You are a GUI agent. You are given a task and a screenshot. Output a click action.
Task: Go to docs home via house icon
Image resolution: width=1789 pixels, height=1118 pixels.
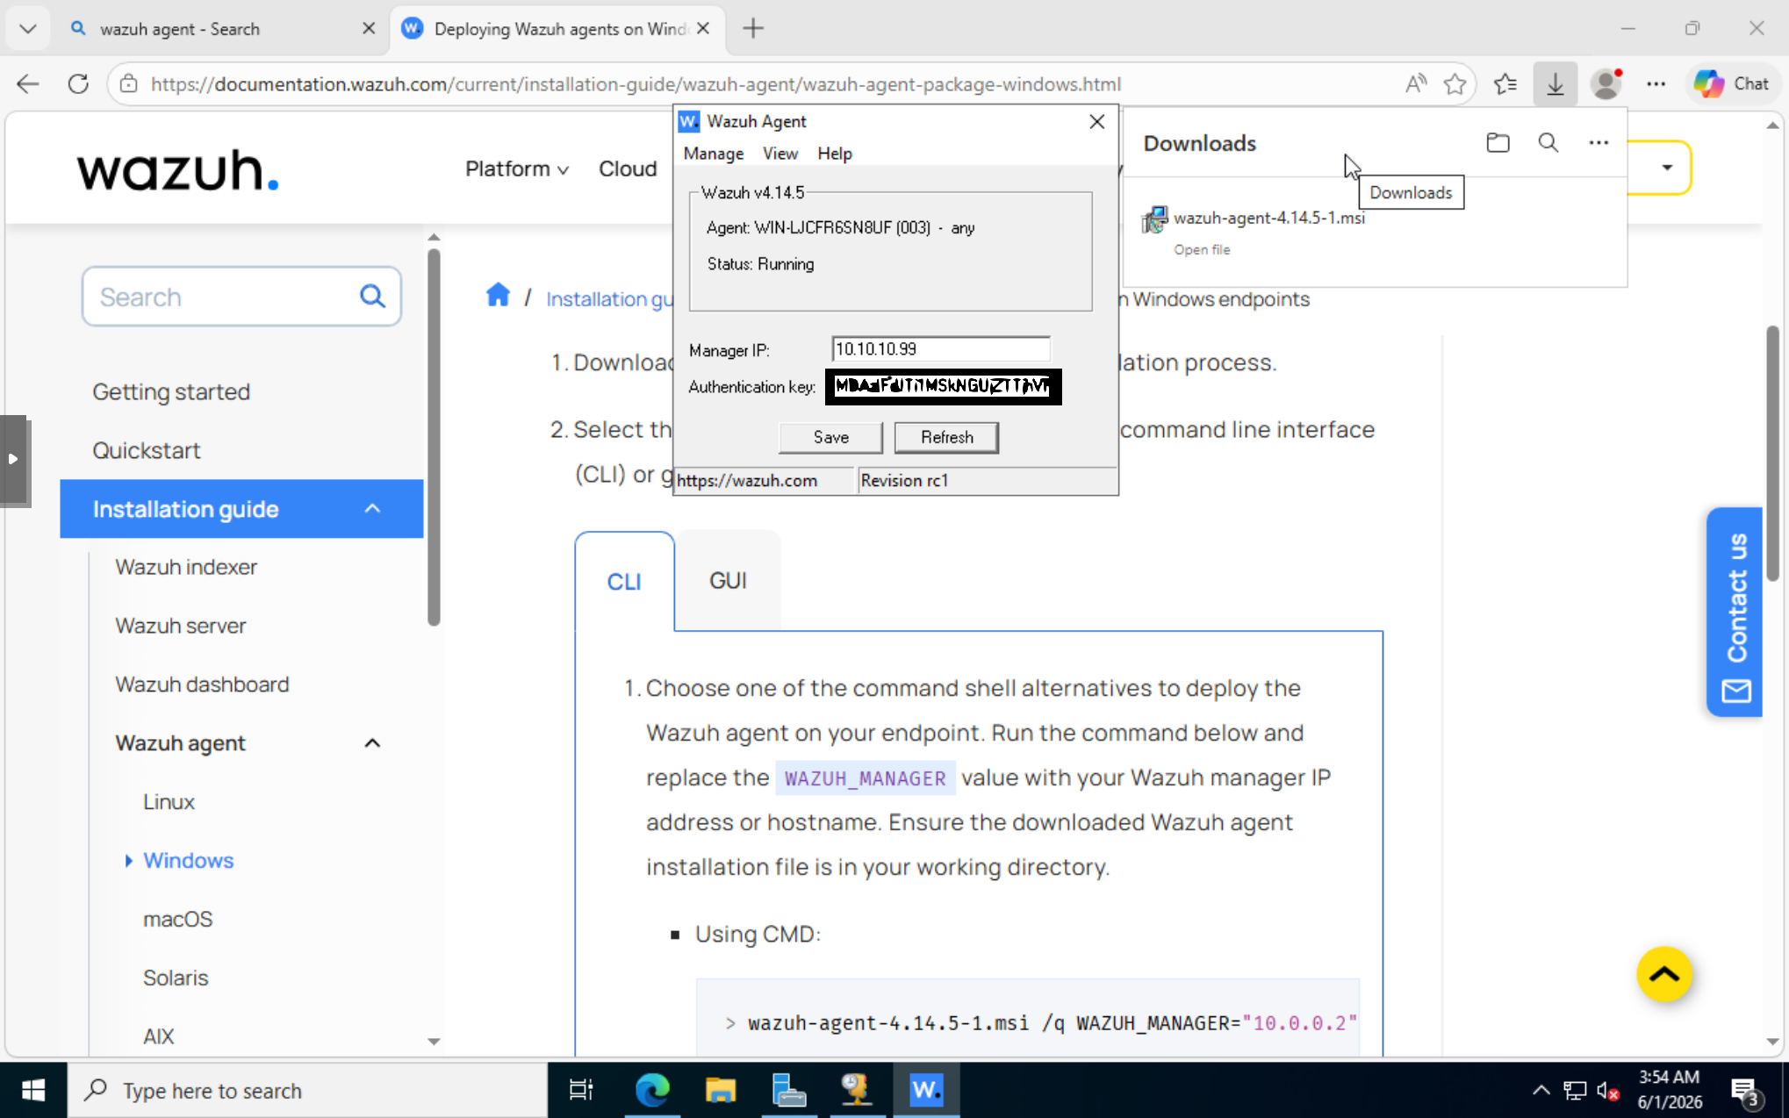(498, 296)
